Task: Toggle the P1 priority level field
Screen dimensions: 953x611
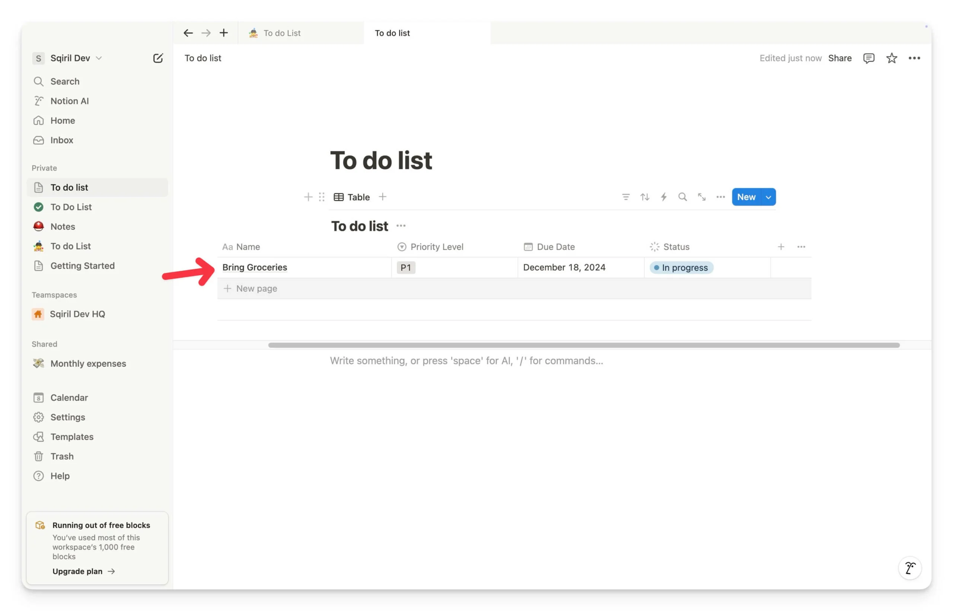Action: [x=406, y=267]
